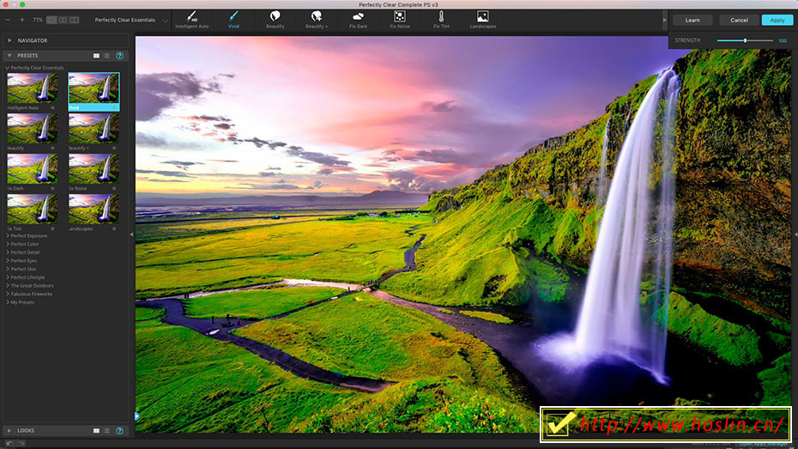Switch Looks to list view

pyautogui.click(x=106, y=431)
